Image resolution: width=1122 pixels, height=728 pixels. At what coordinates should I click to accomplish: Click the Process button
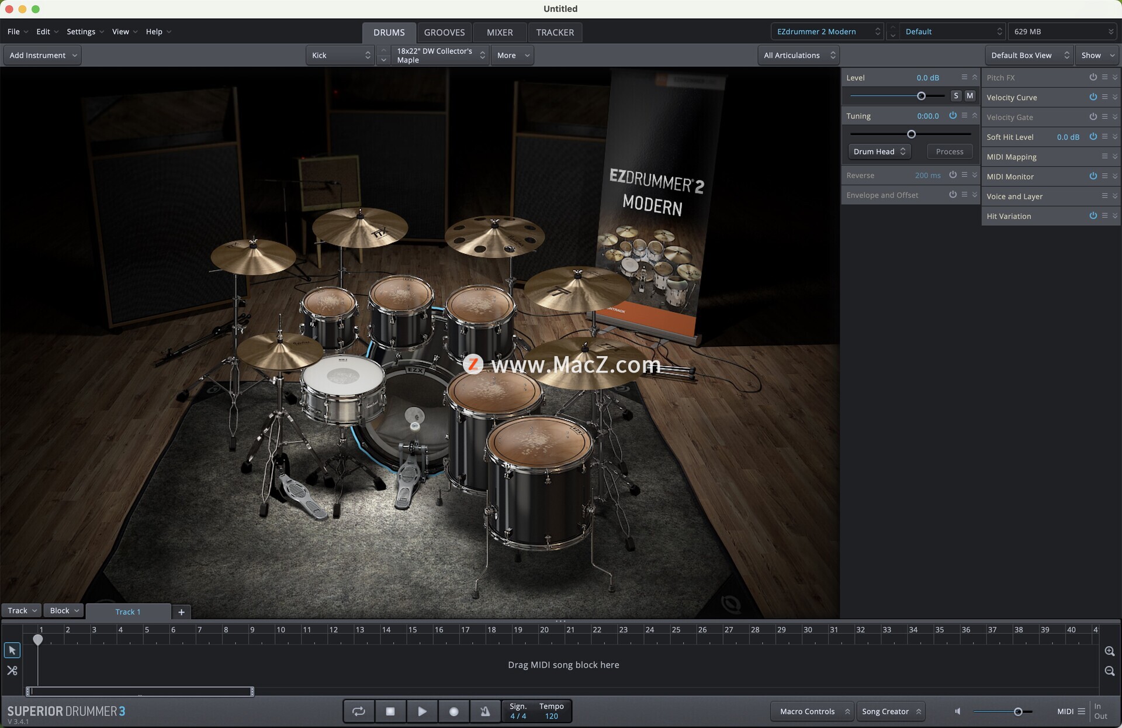coord(950,151)
